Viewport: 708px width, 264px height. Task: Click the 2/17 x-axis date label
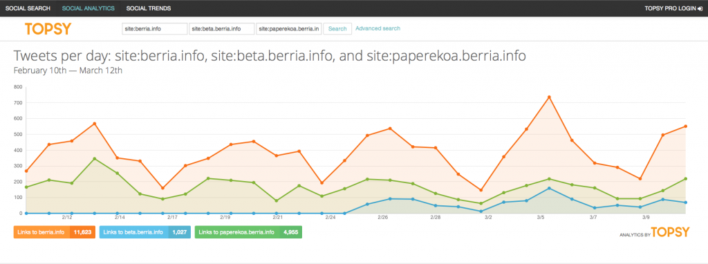click(172, 218)
